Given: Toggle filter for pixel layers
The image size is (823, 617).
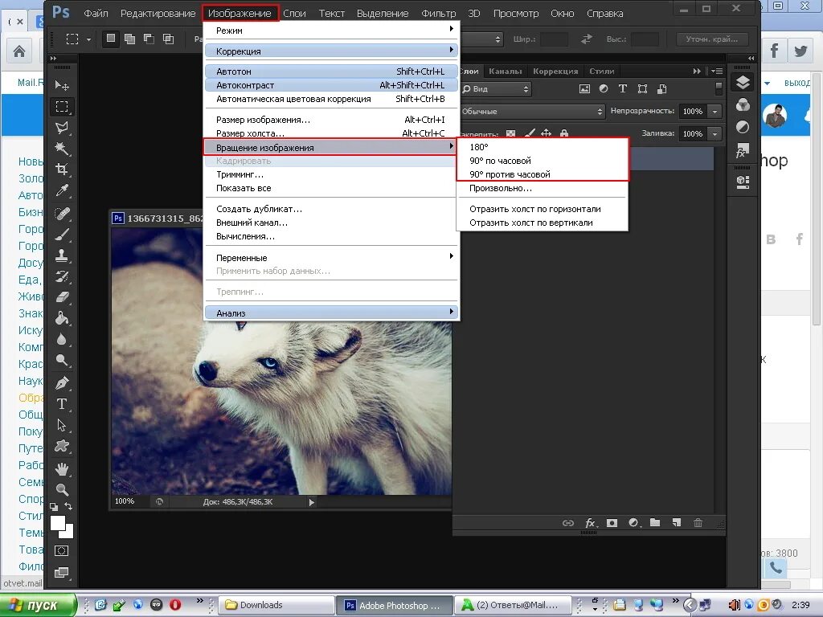Looking at the screenshot, I should click(x=584, y=88).
